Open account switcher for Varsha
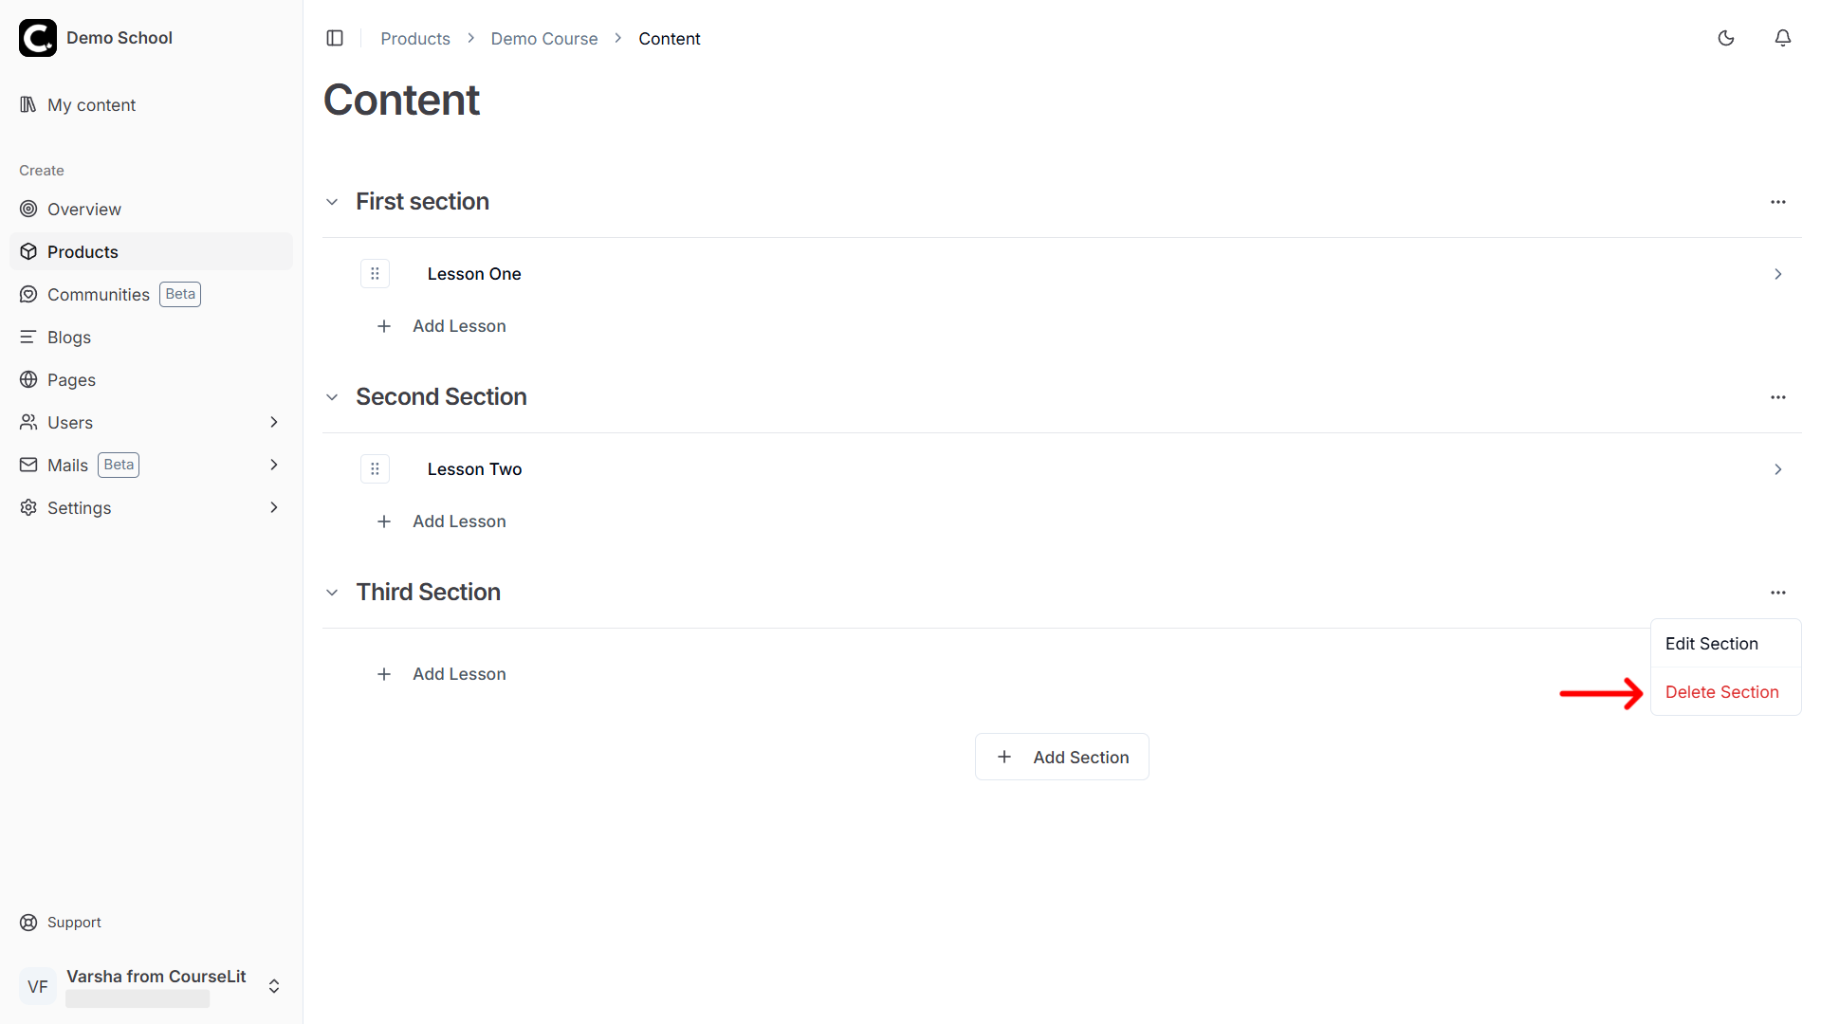The image size is (1821, 1024). (273, 986)
